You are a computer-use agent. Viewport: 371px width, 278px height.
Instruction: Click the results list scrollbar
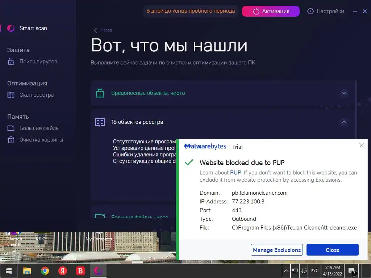pos(356,110)
